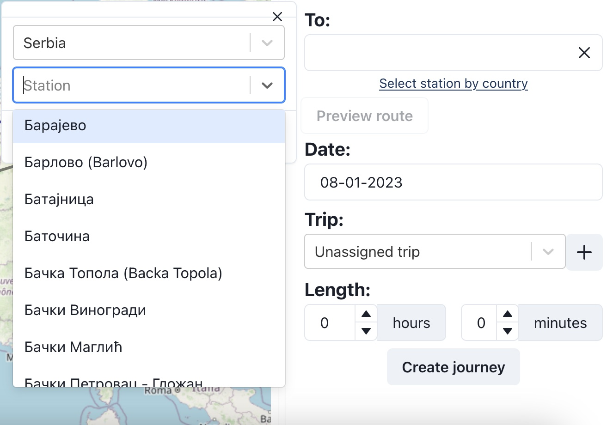Screen dimensions: 613x425
Task: Add a new trip with plus button
Action: point(584,252)
